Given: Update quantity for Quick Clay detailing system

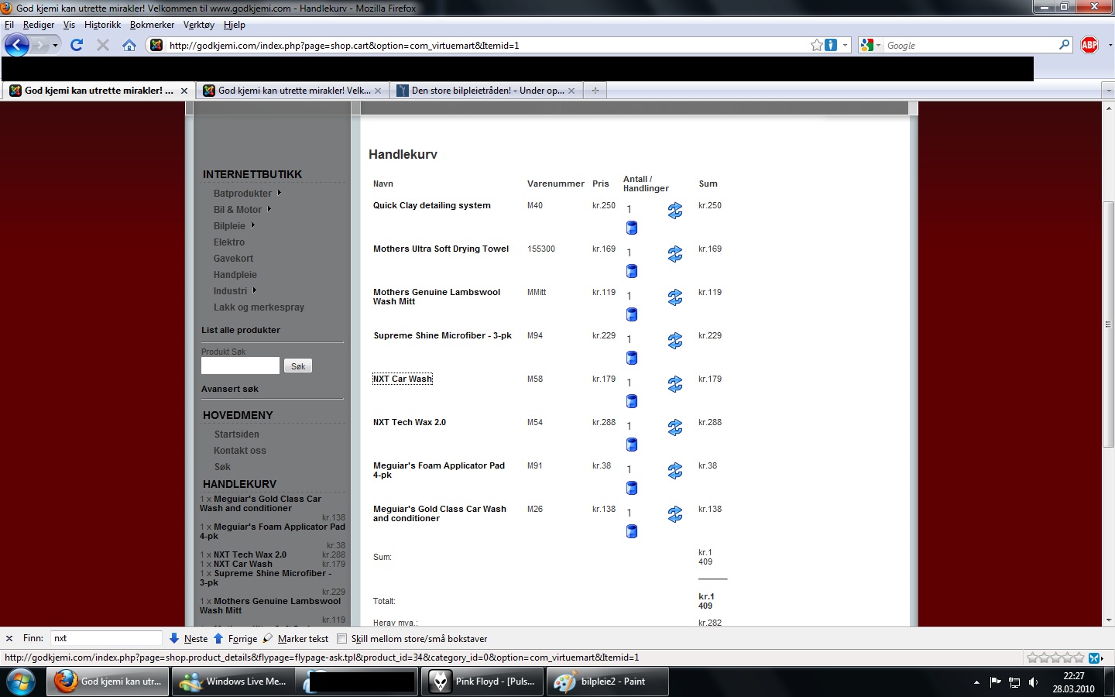Looking at the screenshot, I should (x=675, y=211).
